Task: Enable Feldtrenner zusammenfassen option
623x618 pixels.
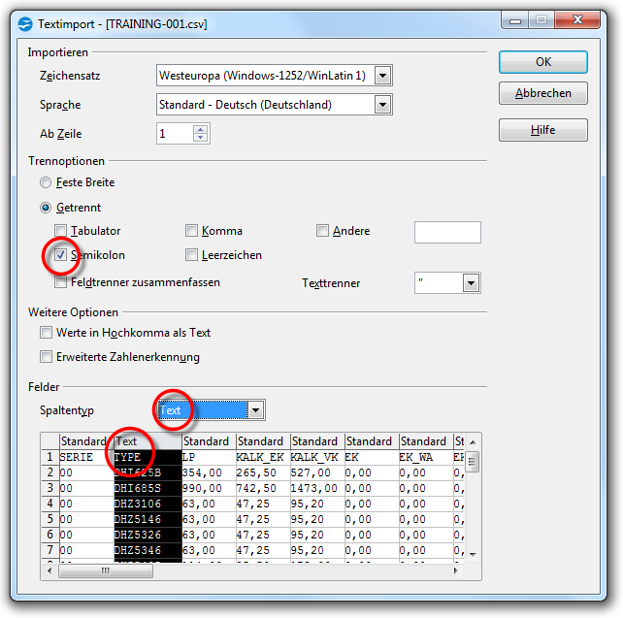Action: pyautogui.click(x=61, y=282)
